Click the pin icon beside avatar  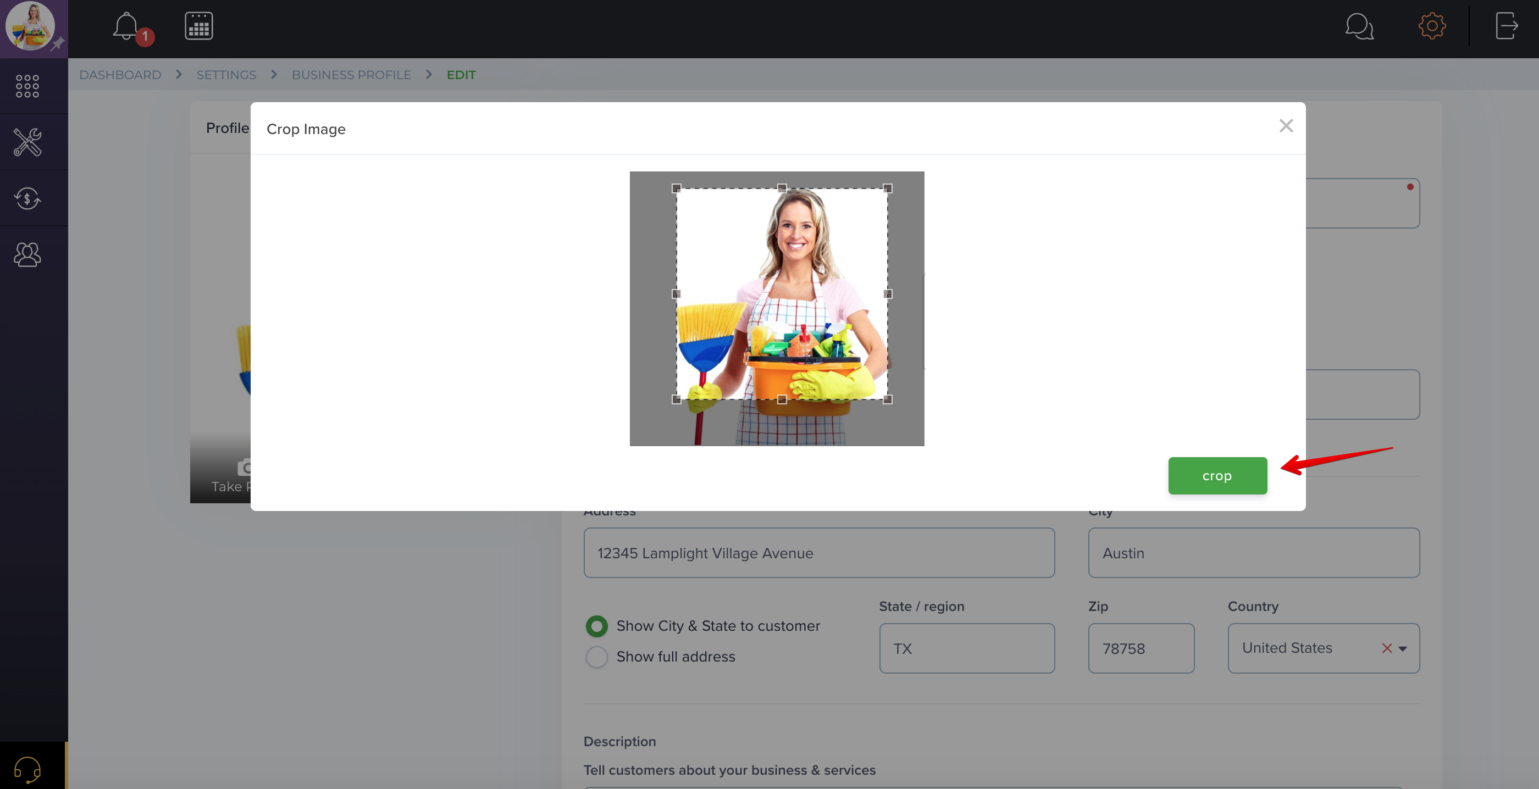pos(57,43)
